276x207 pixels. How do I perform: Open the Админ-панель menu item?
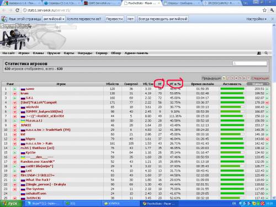(136, 53)
